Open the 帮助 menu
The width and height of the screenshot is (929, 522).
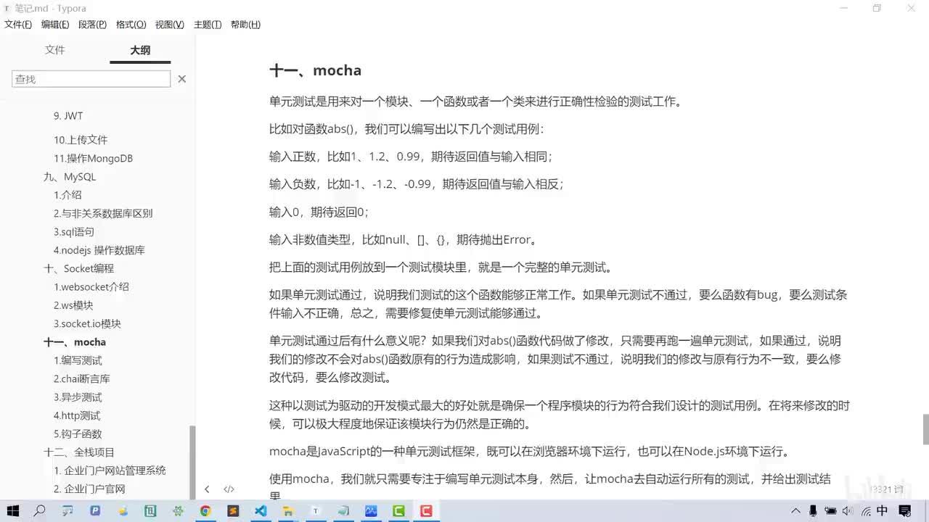coord(245,25)
